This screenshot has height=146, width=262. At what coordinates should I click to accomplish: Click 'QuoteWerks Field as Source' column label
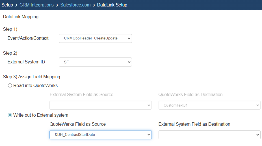pos(77,124)
